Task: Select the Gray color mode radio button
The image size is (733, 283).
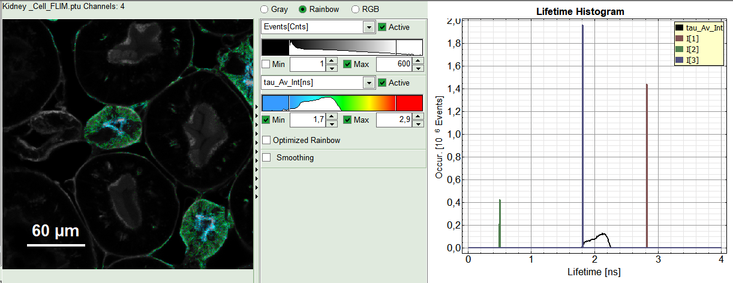Action: pos(264,10)
